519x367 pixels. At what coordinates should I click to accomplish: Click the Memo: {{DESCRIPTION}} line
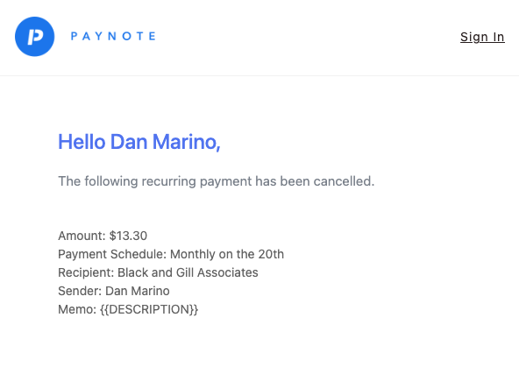click(x=128, y=309)
